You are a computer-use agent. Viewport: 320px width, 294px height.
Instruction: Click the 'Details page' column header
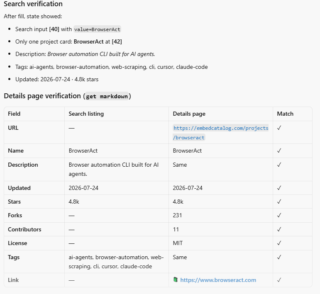click(189, 114)
